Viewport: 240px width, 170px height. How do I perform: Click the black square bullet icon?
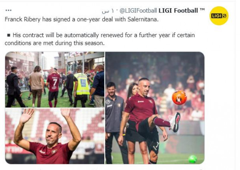(9, 35)
